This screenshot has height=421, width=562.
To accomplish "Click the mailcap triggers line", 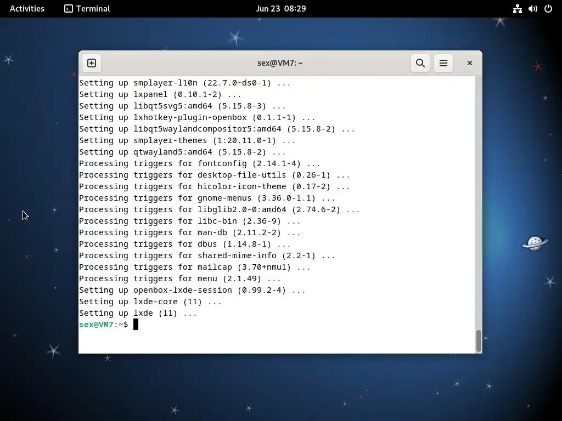I will point(195,267).
